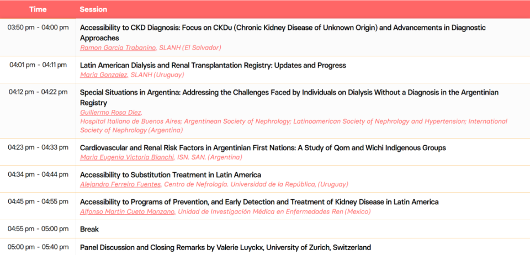Viewport: 530px width, 255px height.
Task: Click the Session column header
Action: [x=93, y=9]
